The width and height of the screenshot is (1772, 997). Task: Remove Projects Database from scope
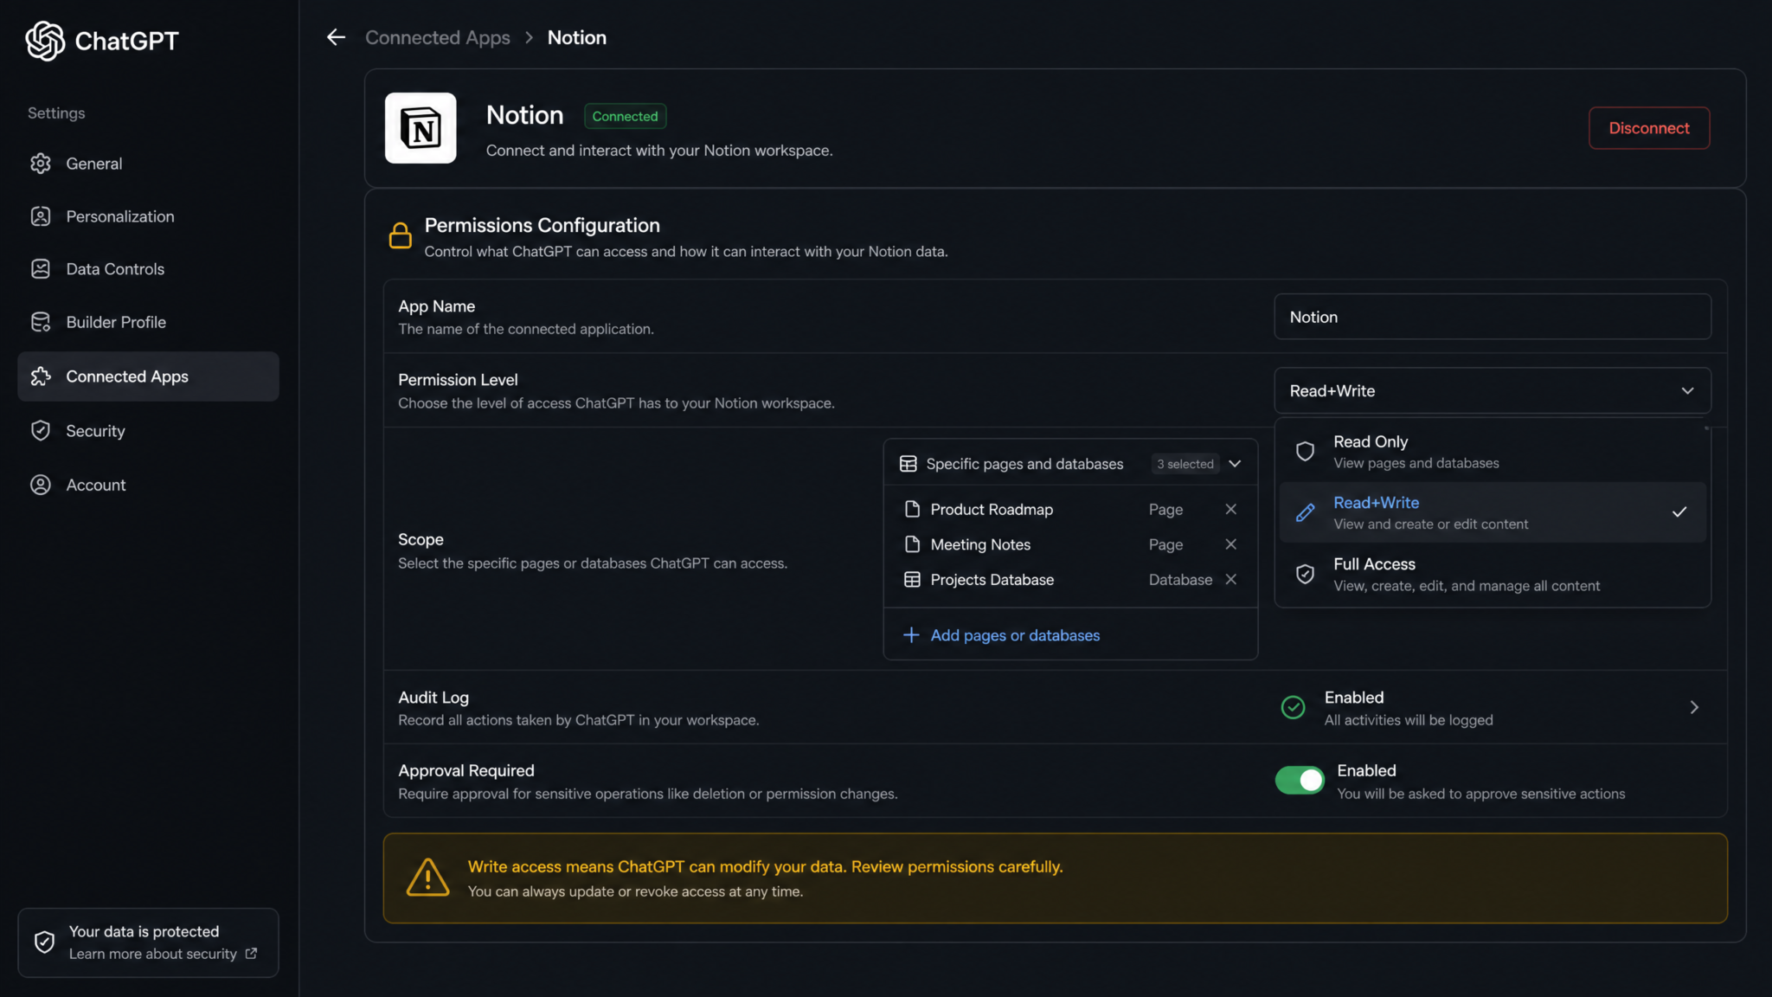click(1230, 580)
